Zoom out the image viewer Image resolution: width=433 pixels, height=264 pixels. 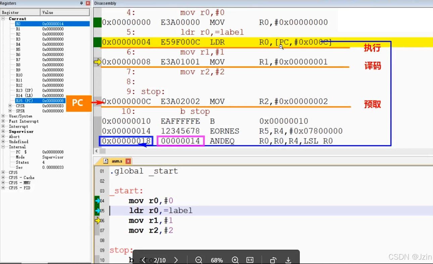[x=199, y=260]
